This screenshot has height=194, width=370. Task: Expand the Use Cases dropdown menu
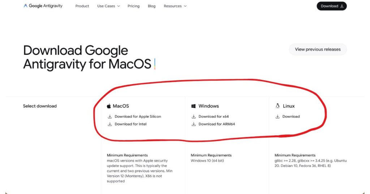click(x=108, y=6)
